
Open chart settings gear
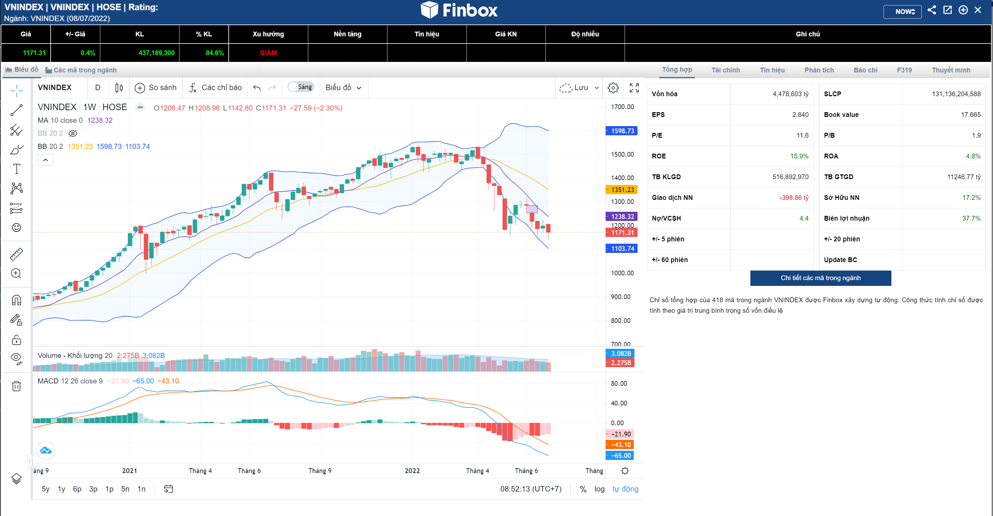(613, 88)
